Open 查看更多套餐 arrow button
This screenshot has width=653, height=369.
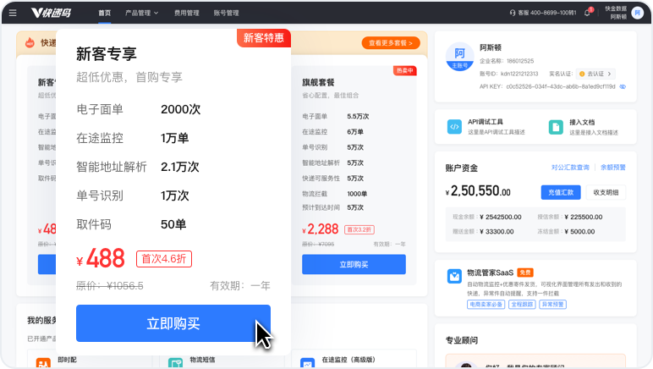pos(390,43)
